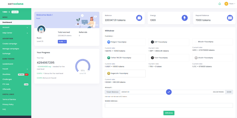Expand the Account sidebar menu

click(16, 27)
